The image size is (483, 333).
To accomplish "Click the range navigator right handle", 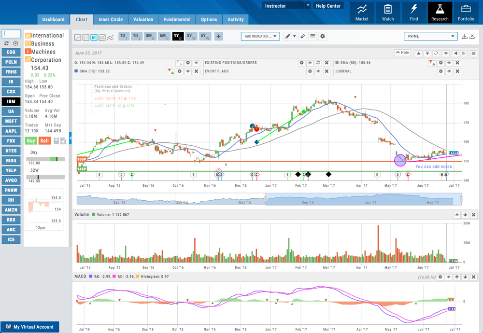I will (x=461, y=199).
